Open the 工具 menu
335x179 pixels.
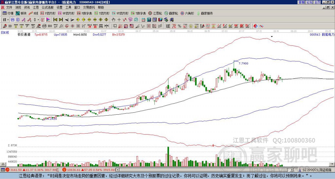[68, 8]
